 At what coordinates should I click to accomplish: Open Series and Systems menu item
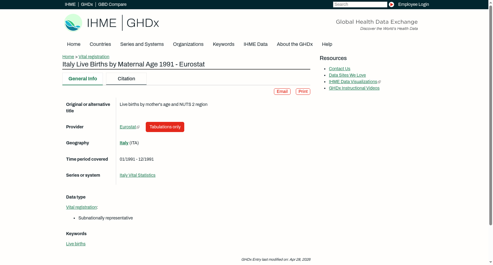pyautogui.click(x=142, y=44)
